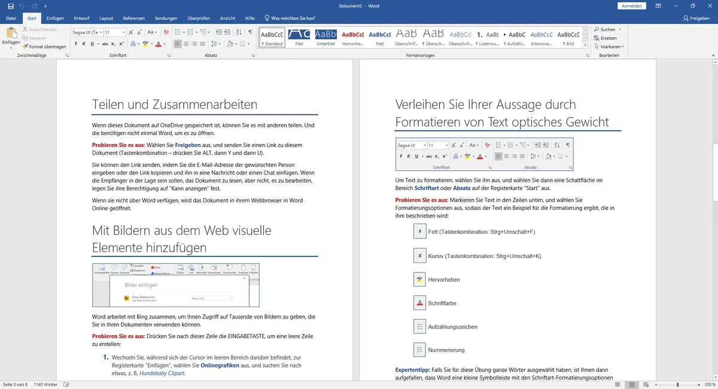Click the bullet list icon in the ribbon
The image size is (718, 389).
(x=178, y=32)
